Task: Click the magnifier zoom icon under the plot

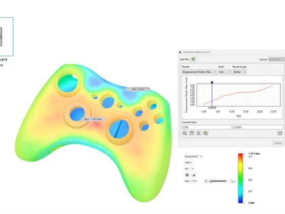Action: pos(185,133)
